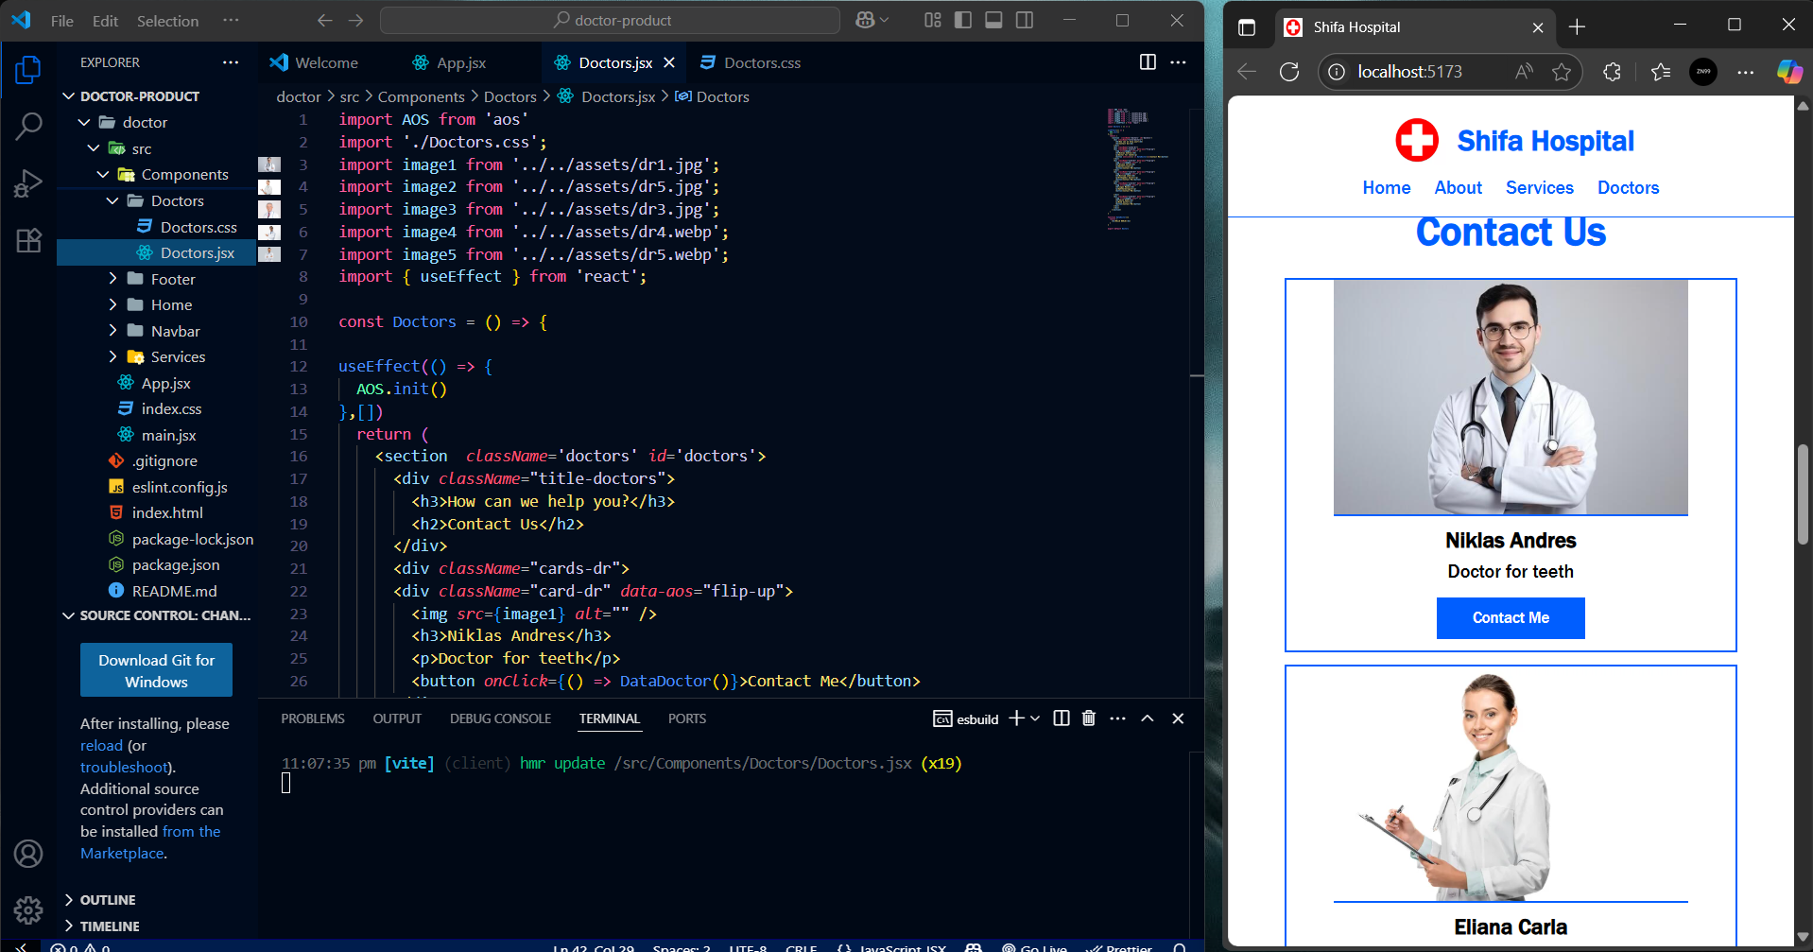This screenshot has height=952, width=1813.
Task: Add this page to favorites star
Action: click(1562, 72)
